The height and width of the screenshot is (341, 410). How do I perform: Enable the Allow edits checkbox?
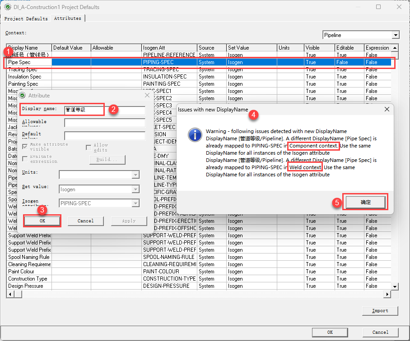click(x=89, y=147)
